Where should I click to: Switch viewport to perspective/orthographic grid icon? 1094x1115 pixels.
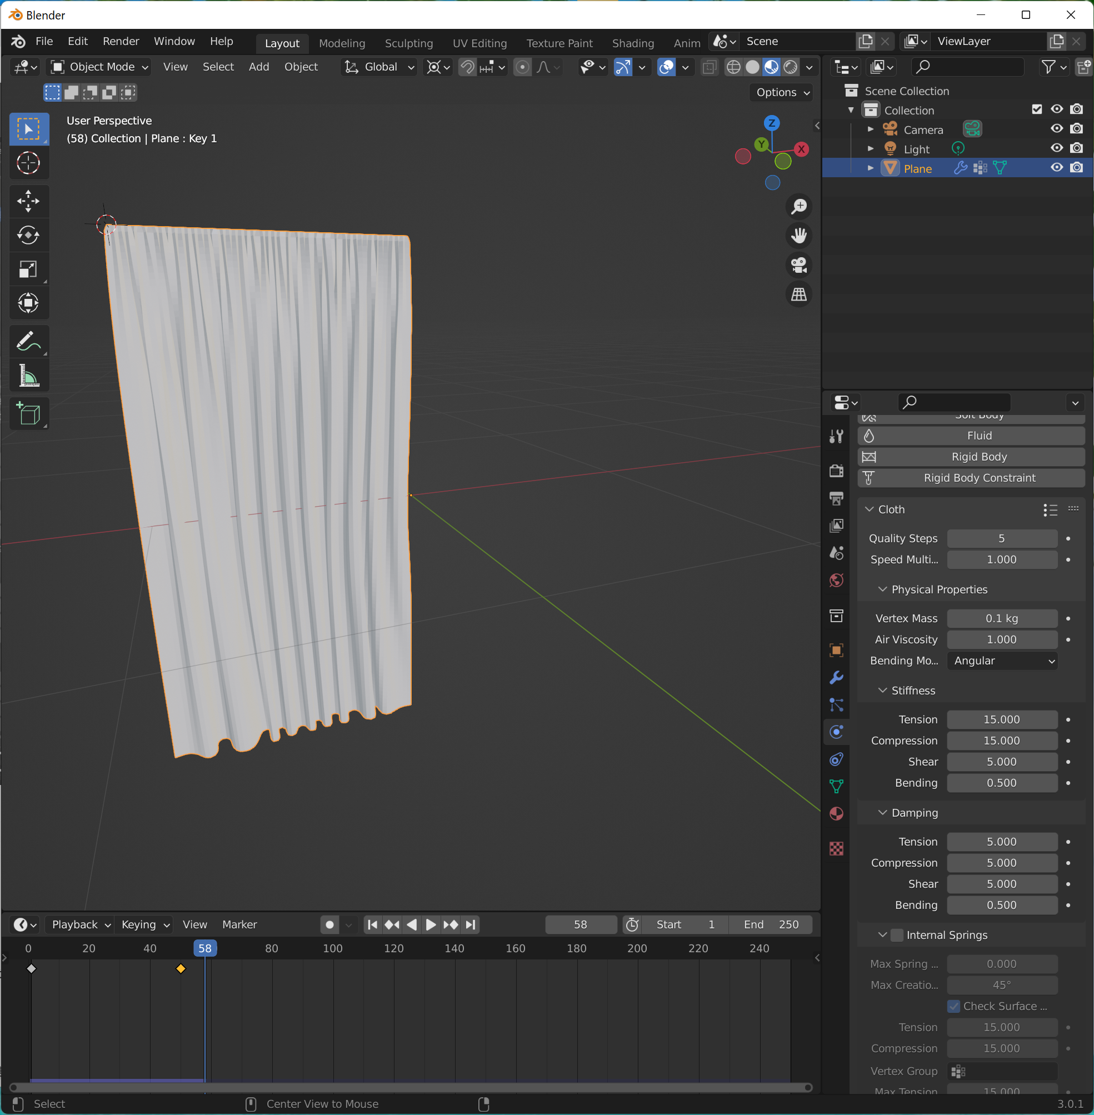[x=798, y=294]
